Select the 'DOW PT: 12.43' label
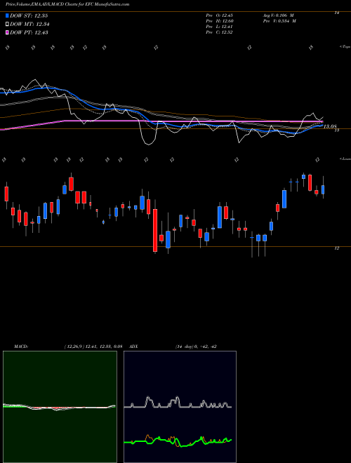Screen dimensions: 351x463 point(29,32)
